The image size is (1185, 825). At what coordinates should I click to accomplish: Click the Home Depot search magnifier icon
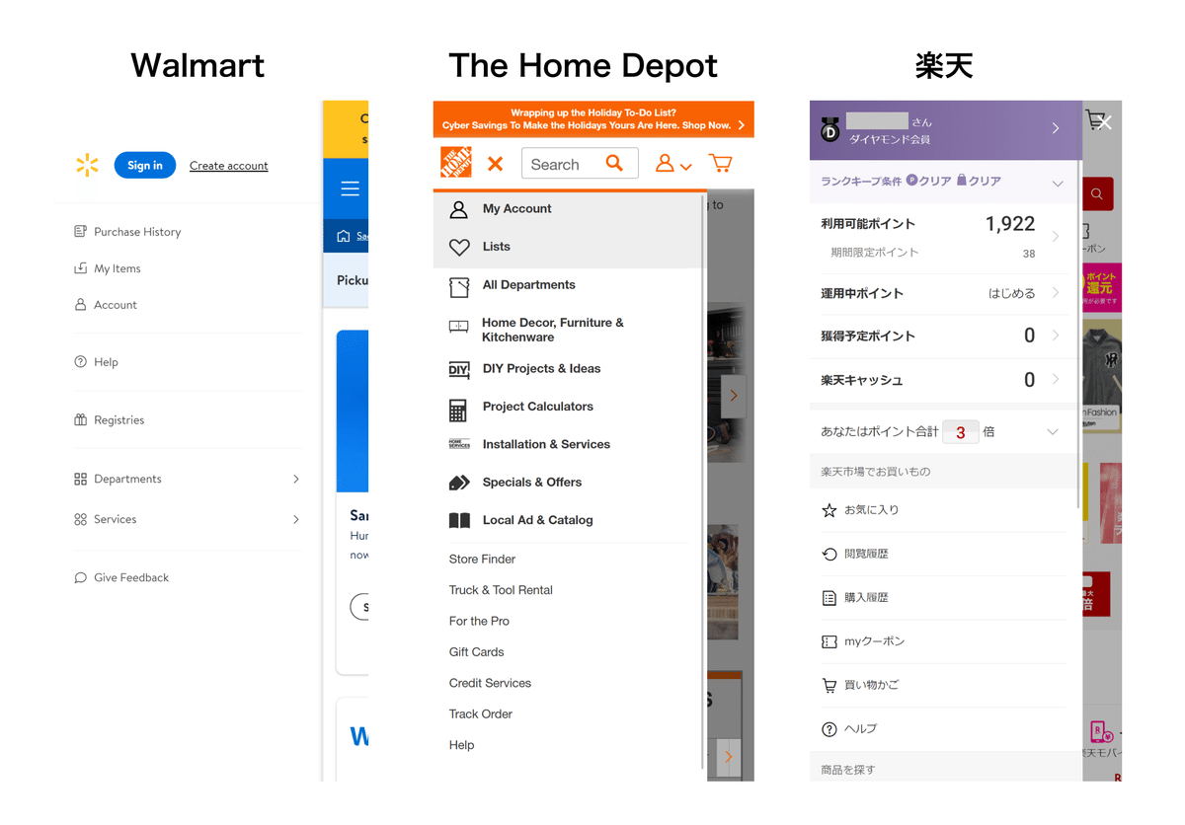[x=615, y=164]
